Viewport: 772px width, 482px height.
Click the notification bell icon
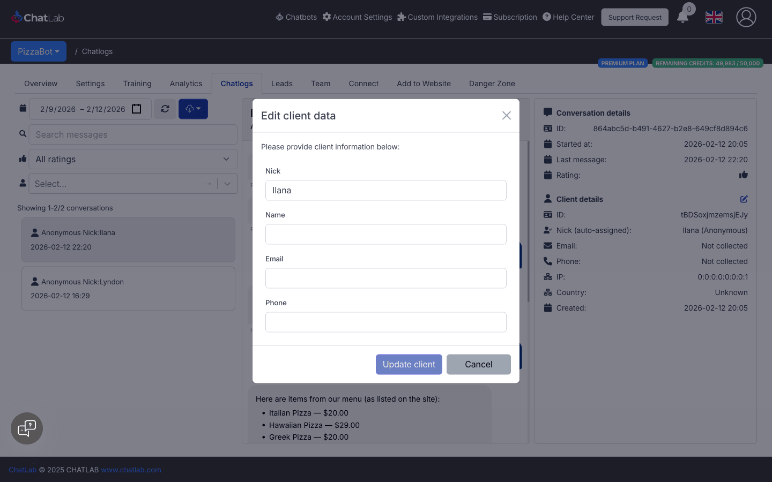coord(682,17)
